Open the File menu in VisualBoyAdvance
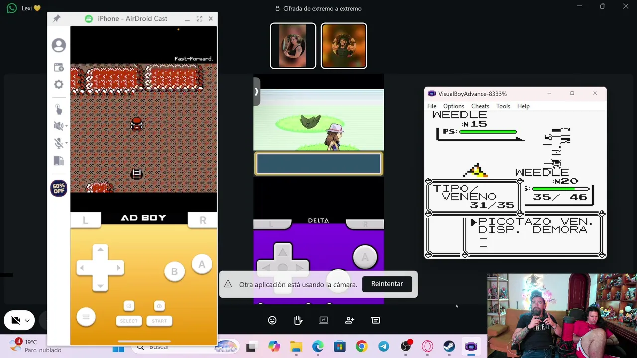The height and width of the screenshot is (358, 637). click(432, 106)
